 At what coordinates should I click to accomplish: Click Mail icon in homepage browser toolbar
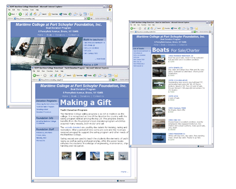click(75, 14)
